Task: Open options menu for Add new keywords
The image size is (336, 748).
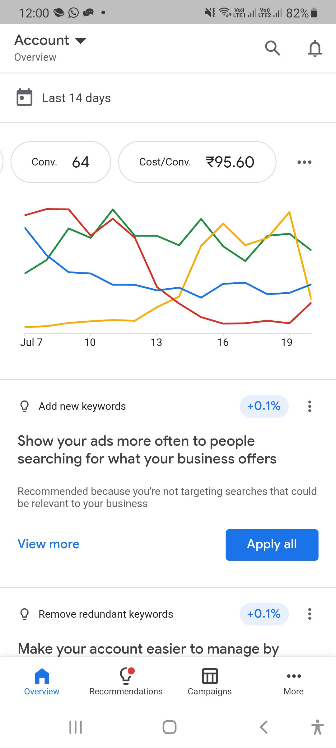Action: pyautogui.click(x=310, y=406)
